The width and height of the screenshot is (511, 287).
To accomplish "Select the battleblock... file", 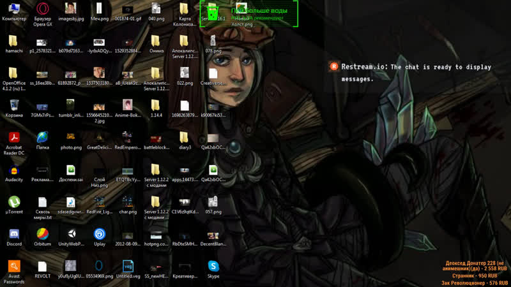I will pyautogui.click(x=156, y=140).
